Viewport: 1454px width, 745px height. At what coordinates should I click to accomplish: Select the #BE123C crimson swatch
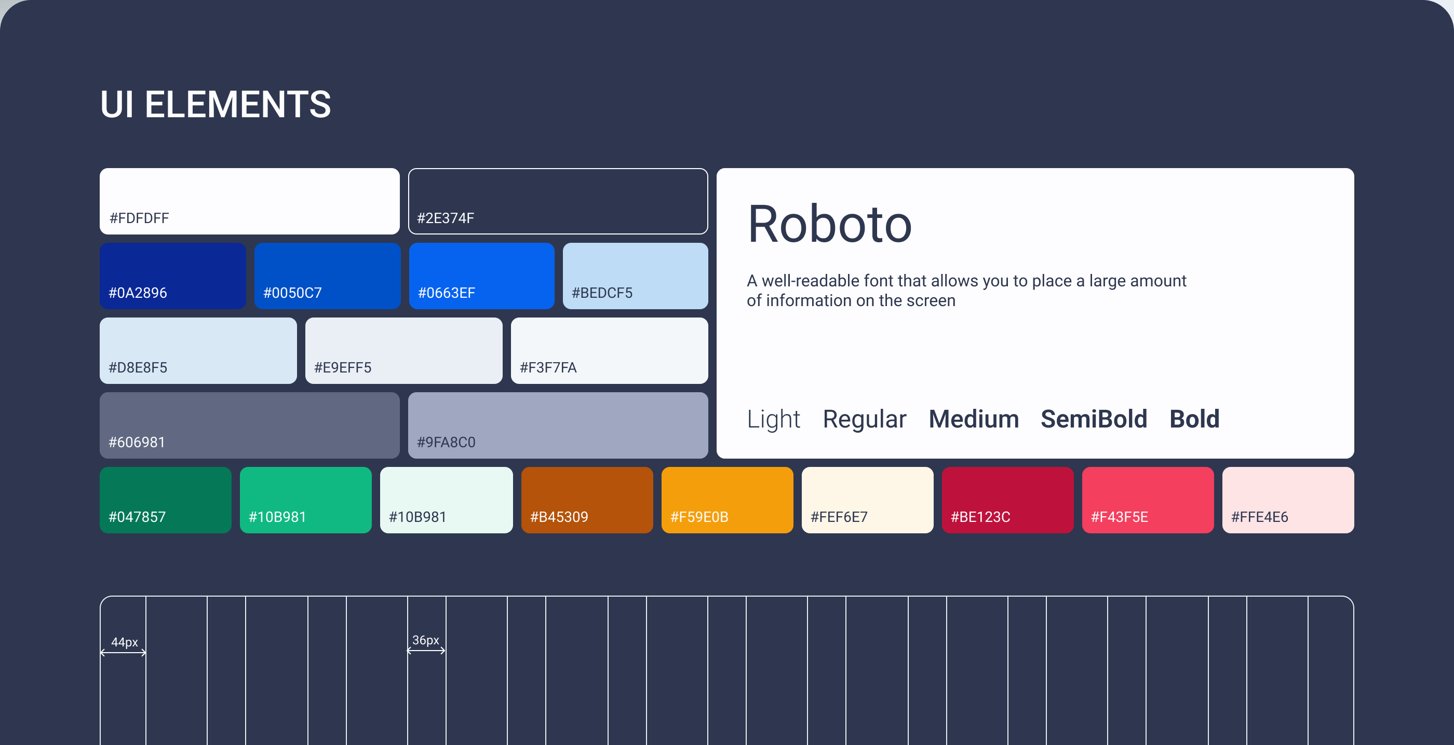coord(1007,500)
